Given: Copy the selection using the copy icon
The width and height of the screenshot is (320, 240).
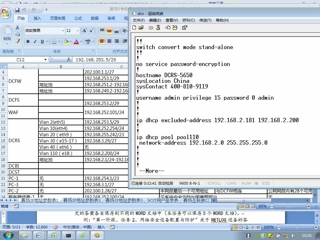Looking at the screenshot, I should [x=17, y=34].
